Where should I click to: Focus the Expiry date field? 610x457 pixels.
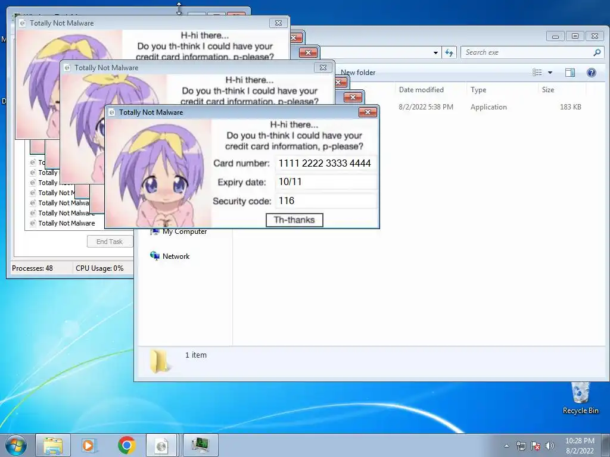326,182
